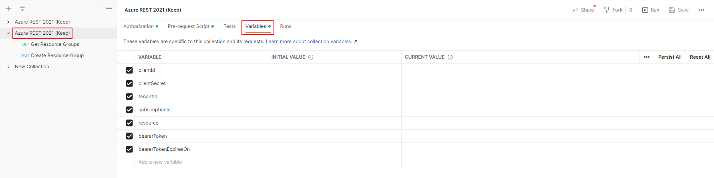Uncheck the resource variable checkbox
The width and height of the screenshot is (714, 178).
[x=129, y=123]
